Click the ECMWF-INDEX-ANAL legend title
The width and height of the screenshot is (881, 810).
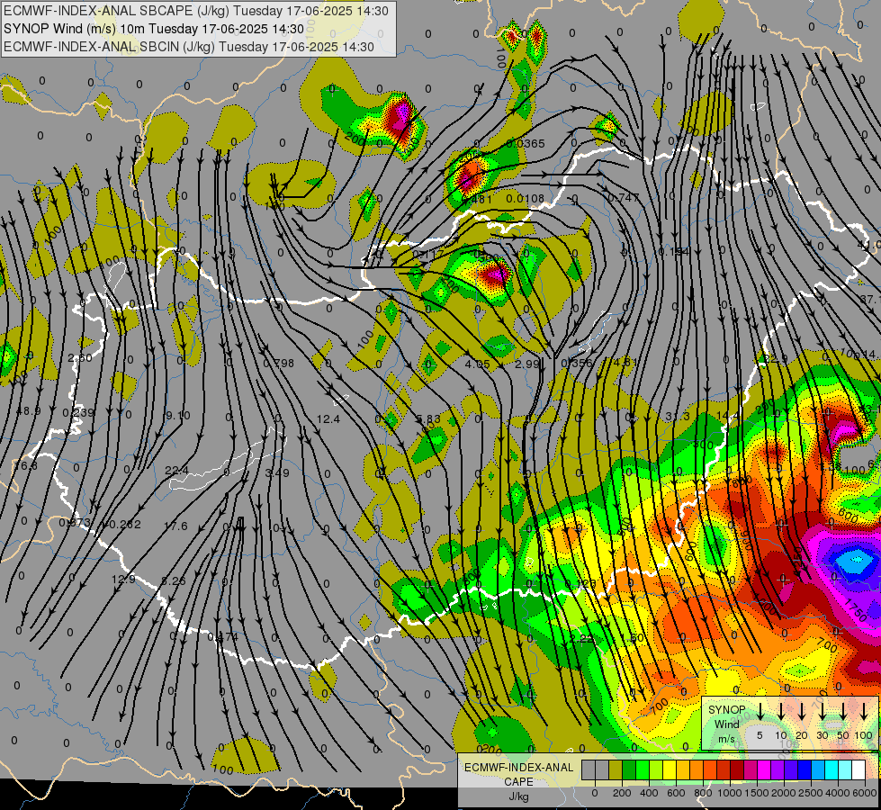(518, 768)
